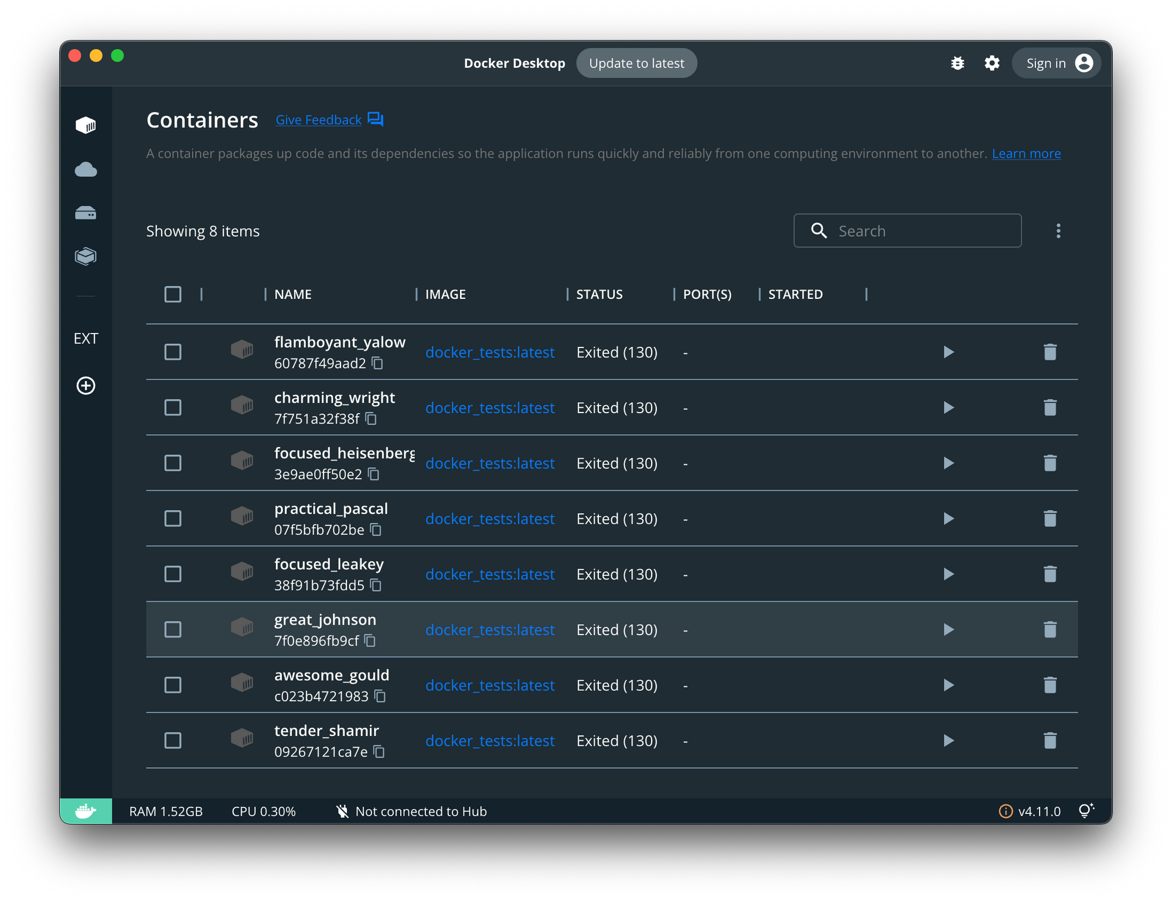Open the Containers section in the sidebar
The width and height of the screenshot is (1172, 903).
click(86, 125)
